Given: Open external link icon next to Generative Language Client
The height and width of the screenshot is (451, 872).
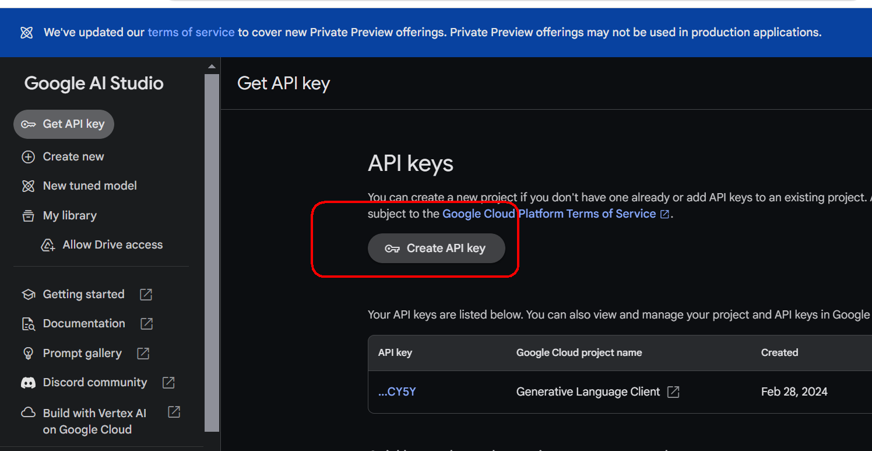Looking at the screenshot, I should pyautogui.click(x=673, y=392).
